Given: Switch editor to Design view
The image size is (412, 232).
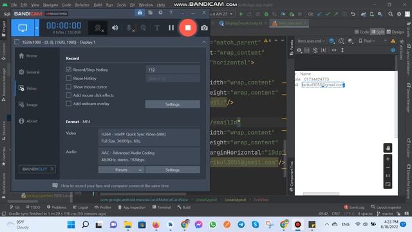Looking at the screenshot, I should click(x=395, y=32).
